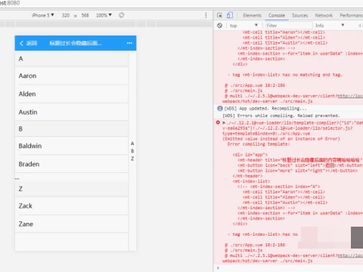Clear the console with the block icon
Viewport: 363px width, 272px height.
tap(219, 26)
